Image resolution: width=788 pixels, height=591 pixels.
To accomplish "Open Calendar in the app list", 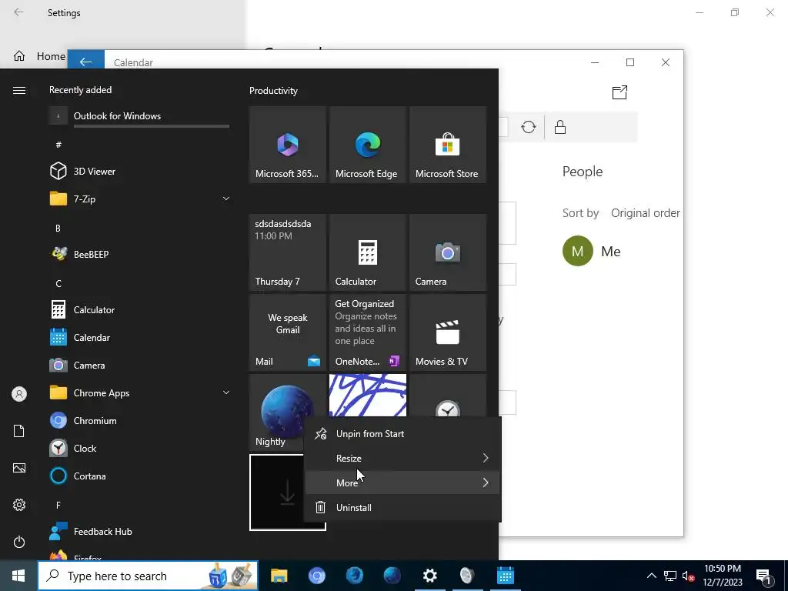I will (140, 338).
